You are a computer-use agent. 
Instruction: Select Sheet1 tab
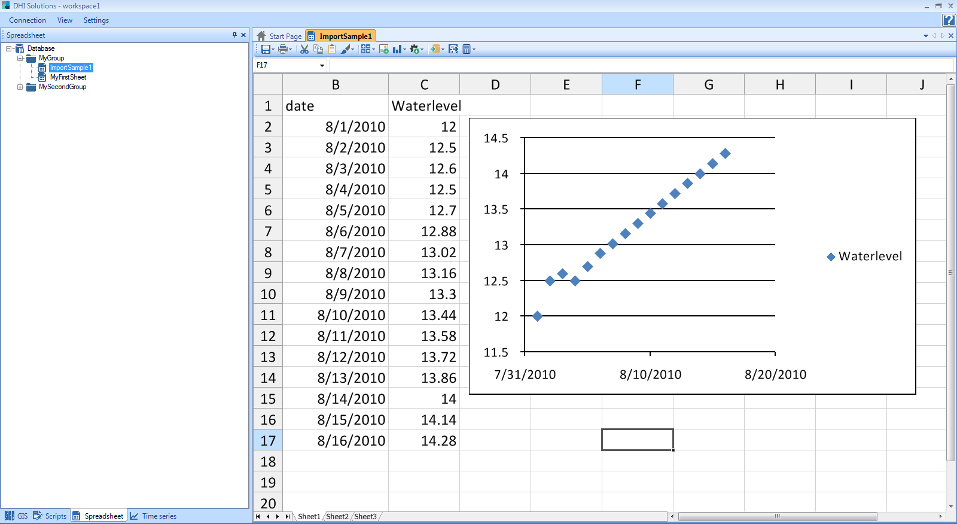pos(309,516)
